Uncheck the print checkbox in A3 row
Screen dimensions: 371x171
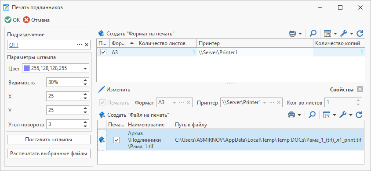pyautogui.click(x=103, y=52)
